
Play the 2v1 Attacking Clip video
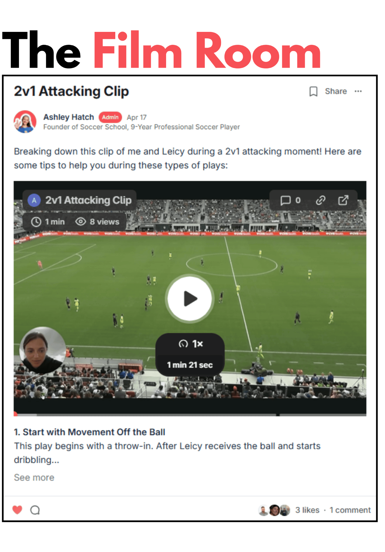[190, 299]
